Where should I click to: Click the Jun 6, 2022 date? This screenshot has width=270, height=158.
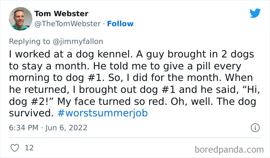[x=67, y=128]
